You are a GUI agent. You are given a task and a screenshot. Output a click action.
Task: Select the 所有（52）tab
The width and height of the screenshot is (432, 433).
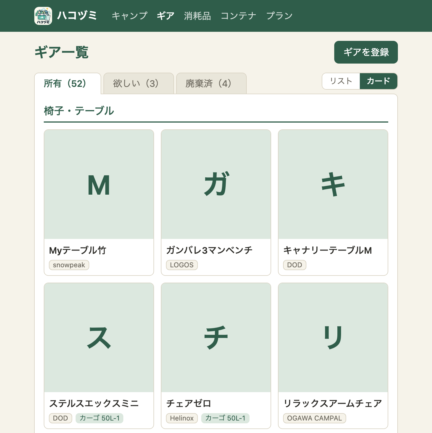tap(68, 83)
